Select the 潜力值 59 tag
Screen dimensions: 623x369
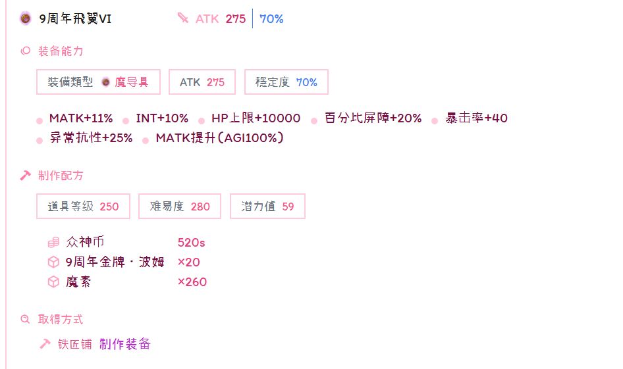[267, 207]
